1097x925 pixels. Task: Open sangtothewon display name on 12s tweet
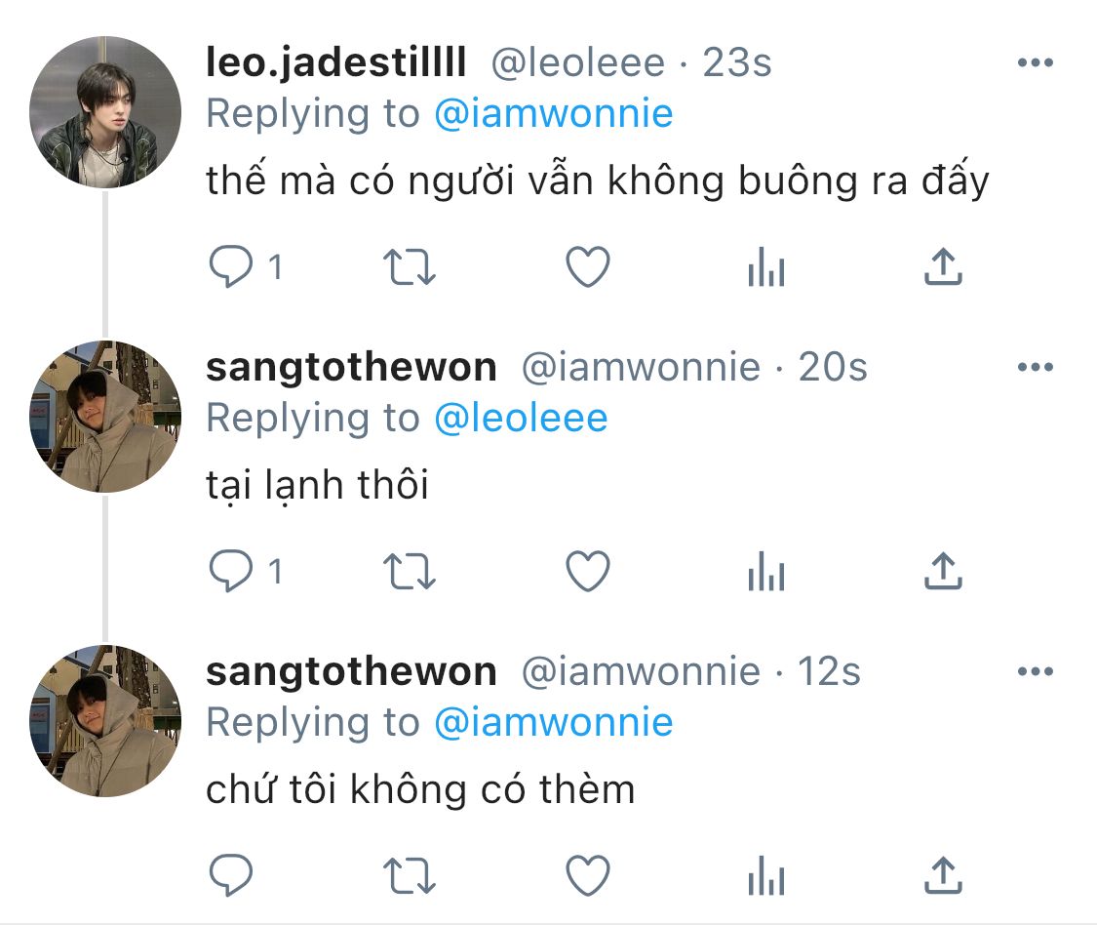pos(351,671)
